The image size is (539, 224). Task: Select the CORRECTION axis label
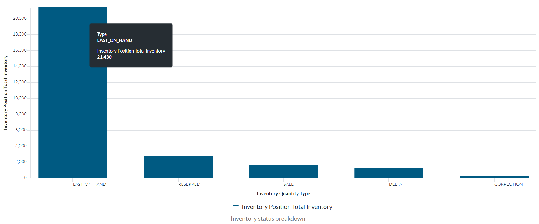tap(508, 184)
